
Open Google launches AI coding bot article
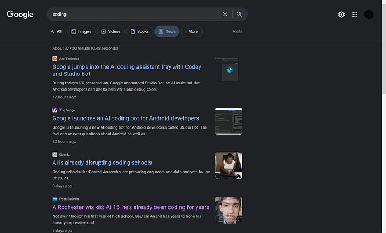click(125, 118)
